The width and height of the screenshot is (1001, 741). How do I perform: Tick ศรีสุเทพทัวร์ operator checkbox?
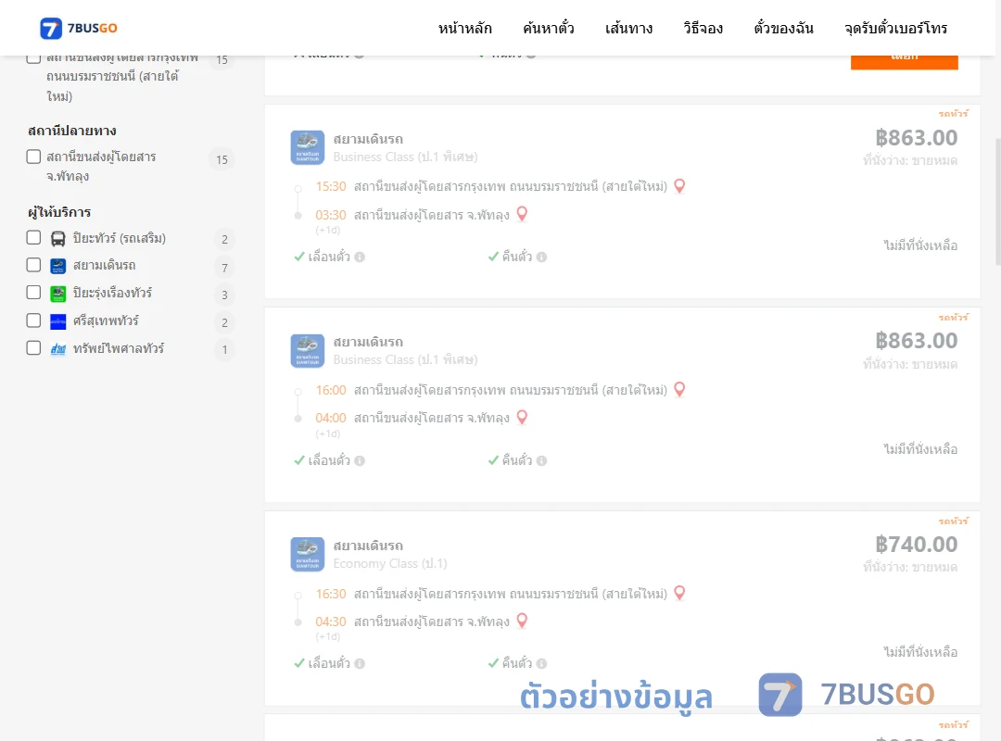pyautogui.click(x=34, y=320)
